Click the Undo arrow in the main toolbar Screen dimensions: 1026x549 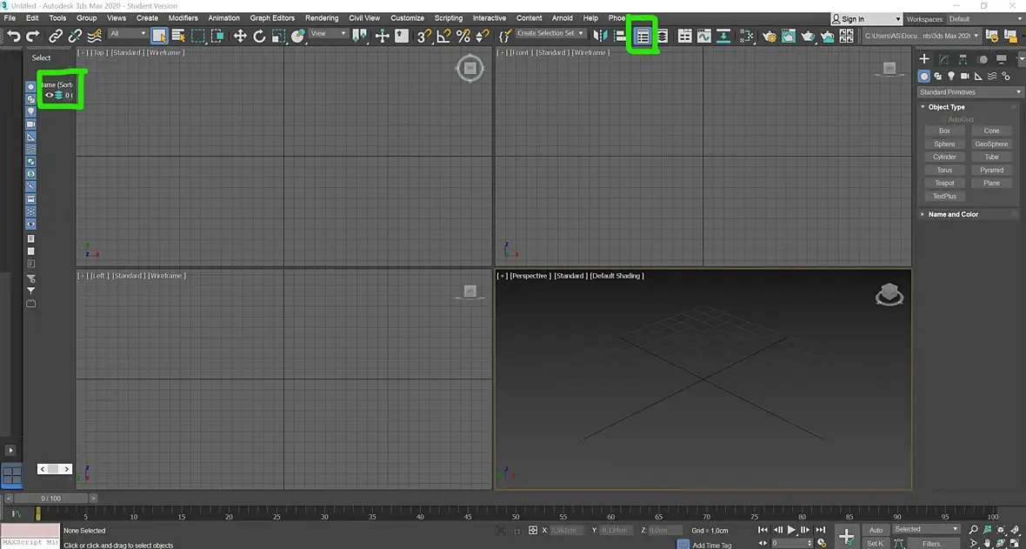[x=14, y=36]
